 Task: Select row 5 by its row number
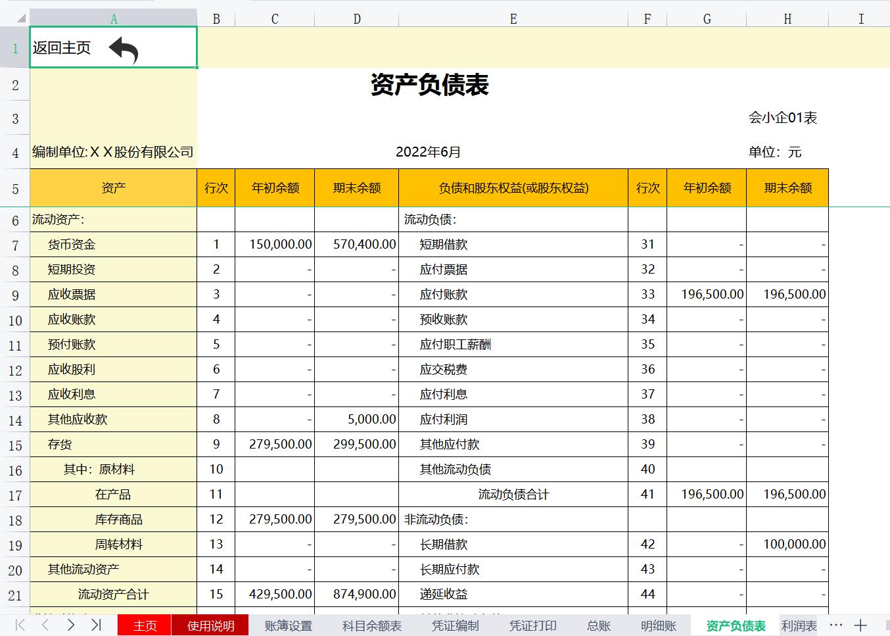pyautogui.click(x=14, y=187)
